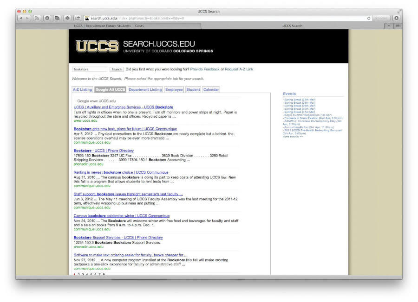
Task: Click the Events sidebar heading
Action: [x=289, y=94]
